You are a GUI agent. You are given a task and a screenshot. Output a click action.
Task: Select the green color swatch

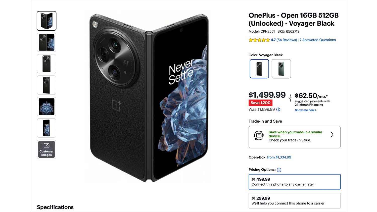click(x=281, y=69)
